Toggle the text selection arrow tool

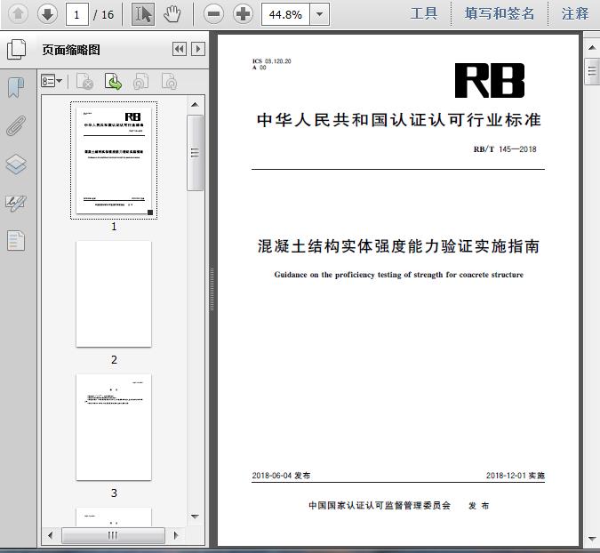click(142, 13)
